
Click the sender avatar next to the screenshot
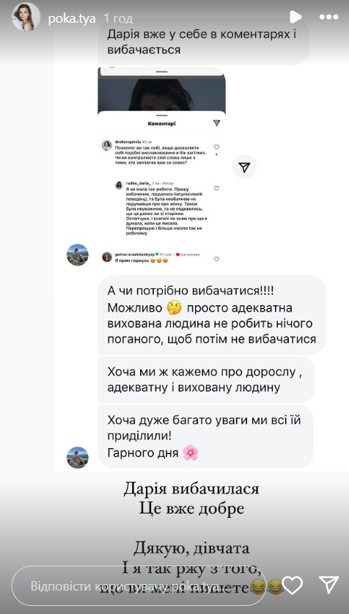(x=78, y=255)
